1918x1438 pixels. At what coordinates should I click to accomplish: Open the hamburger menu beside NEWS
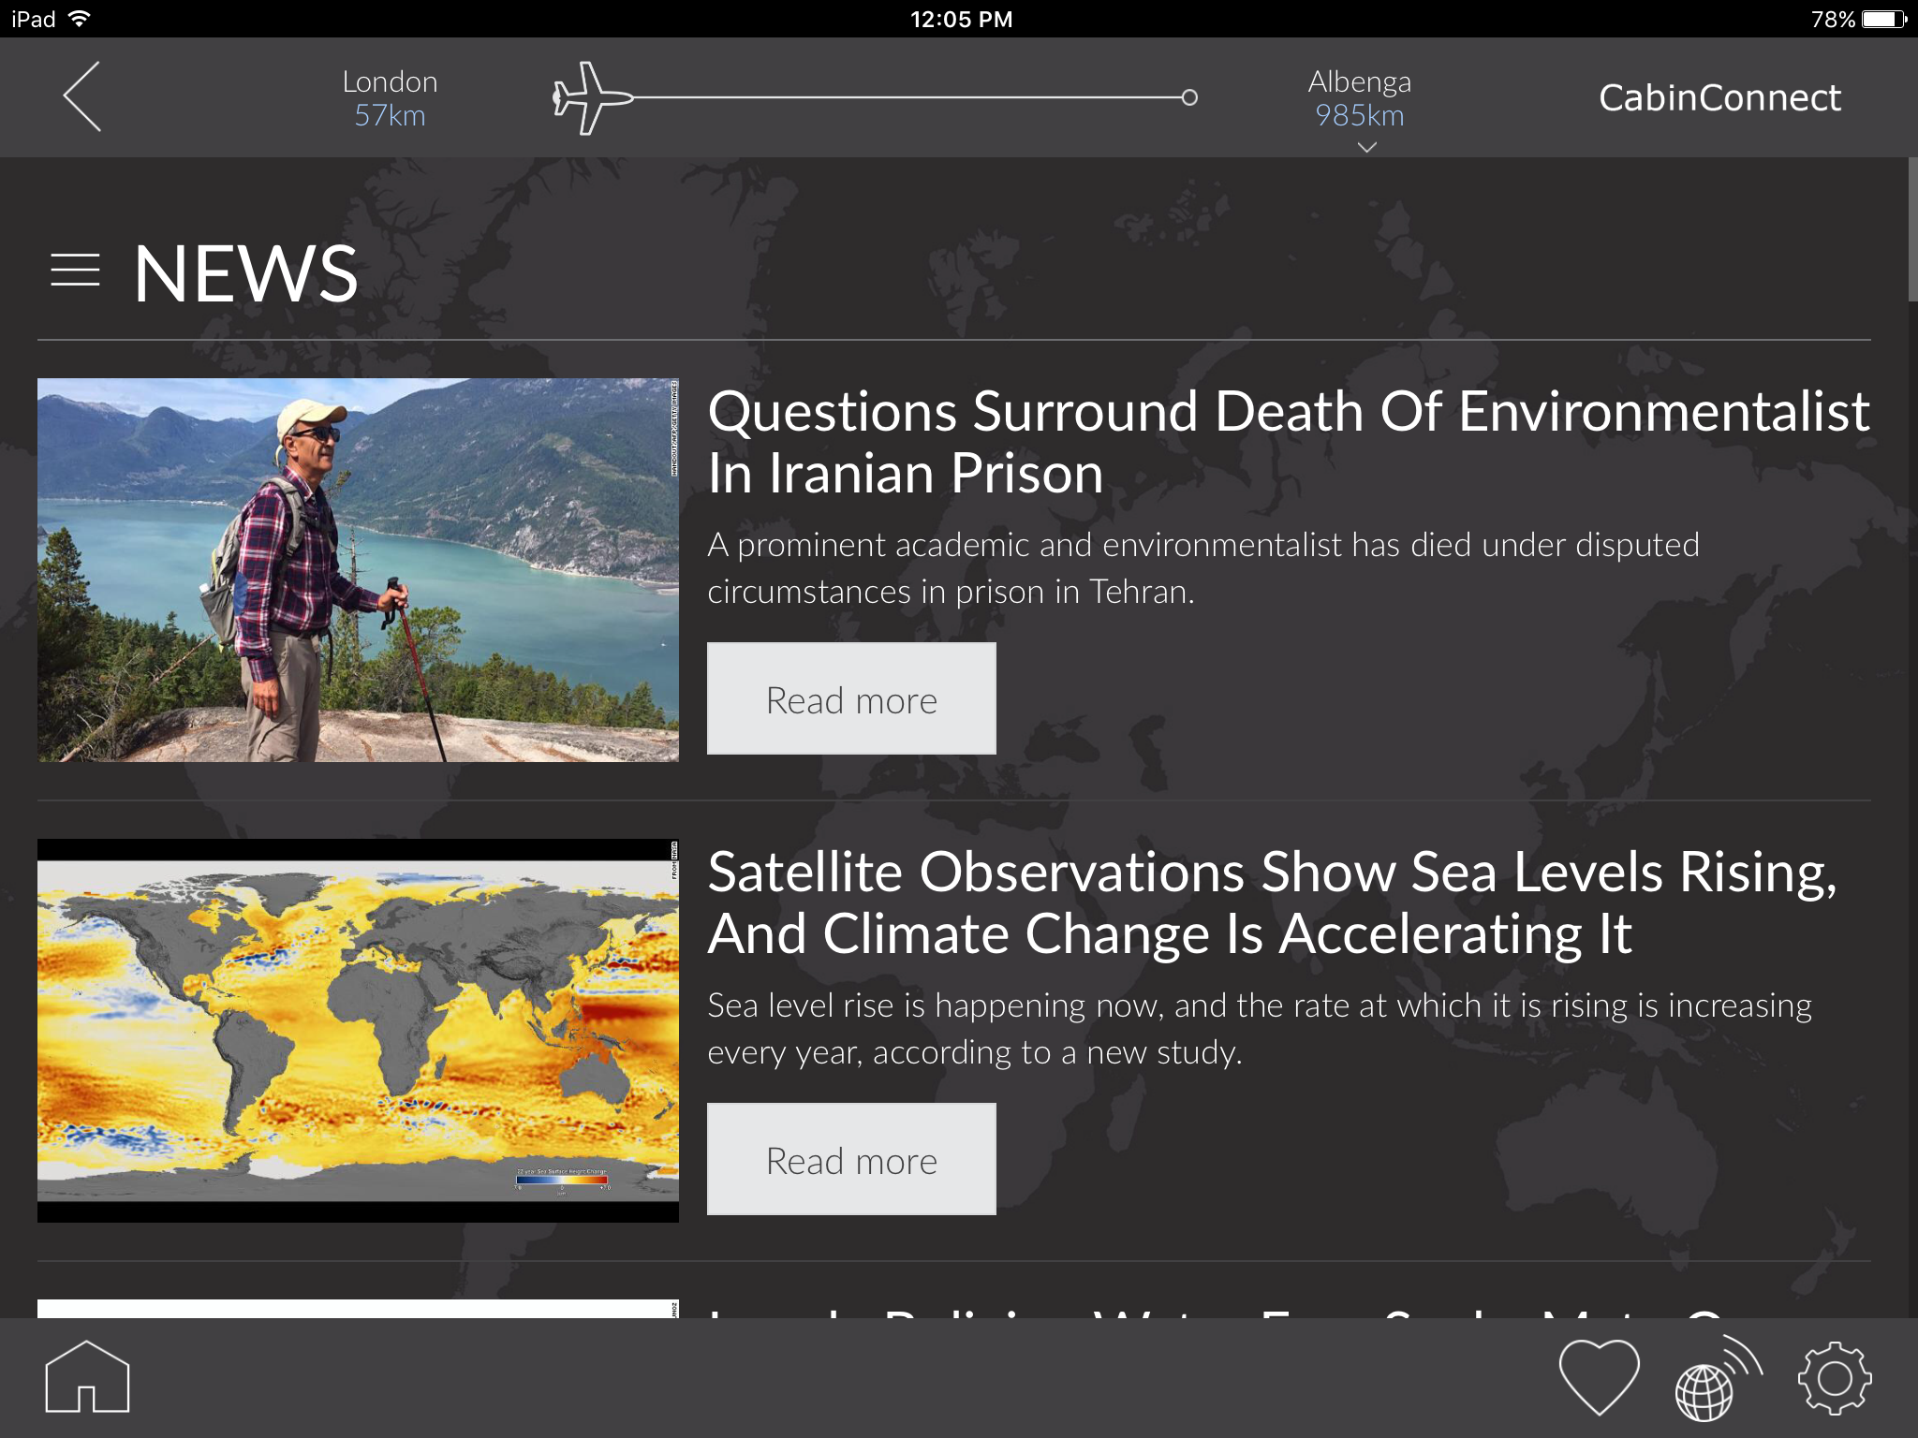tap(75, 271)
